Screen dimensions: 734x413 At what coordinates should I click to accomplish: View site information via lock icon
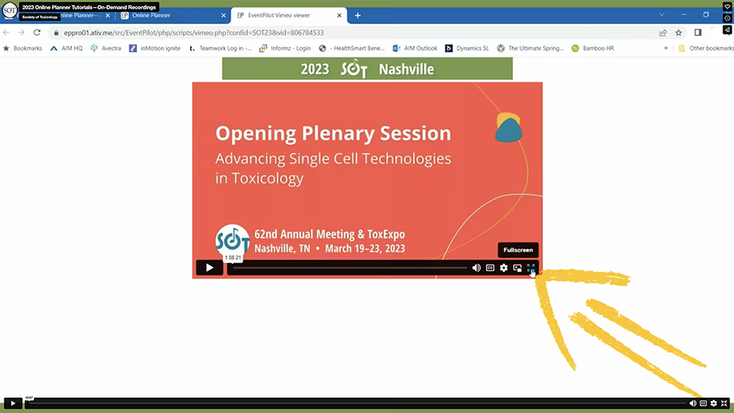point(57,33)
